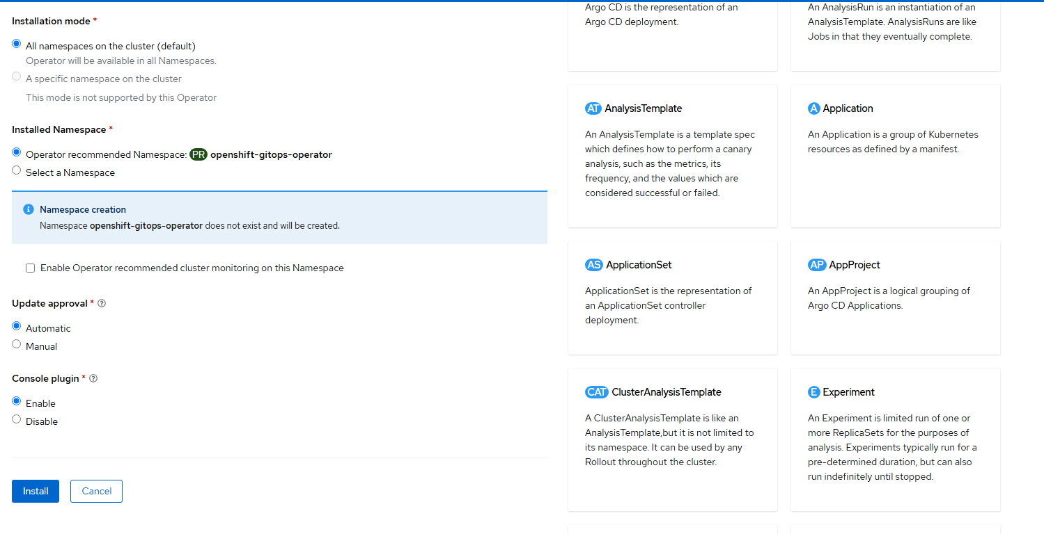Click the AnalysisRun description text

click(x=892, y=22)
